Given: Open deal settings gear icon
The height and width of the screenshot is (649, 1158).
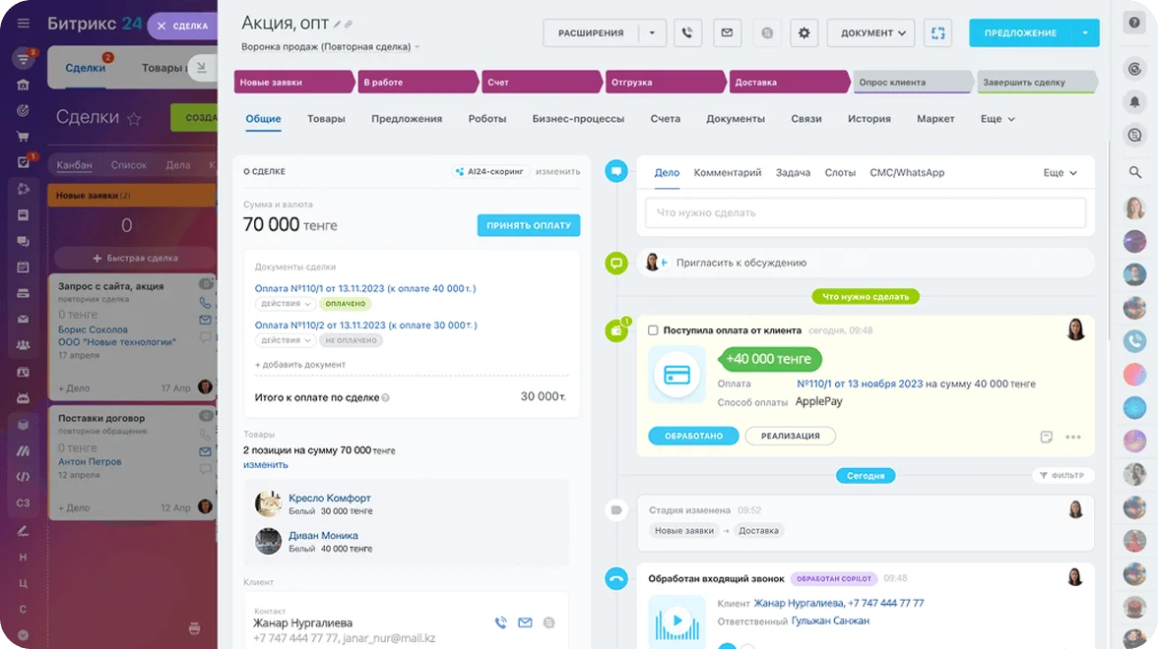Looking at the screenshot, I should click(804, 33).
